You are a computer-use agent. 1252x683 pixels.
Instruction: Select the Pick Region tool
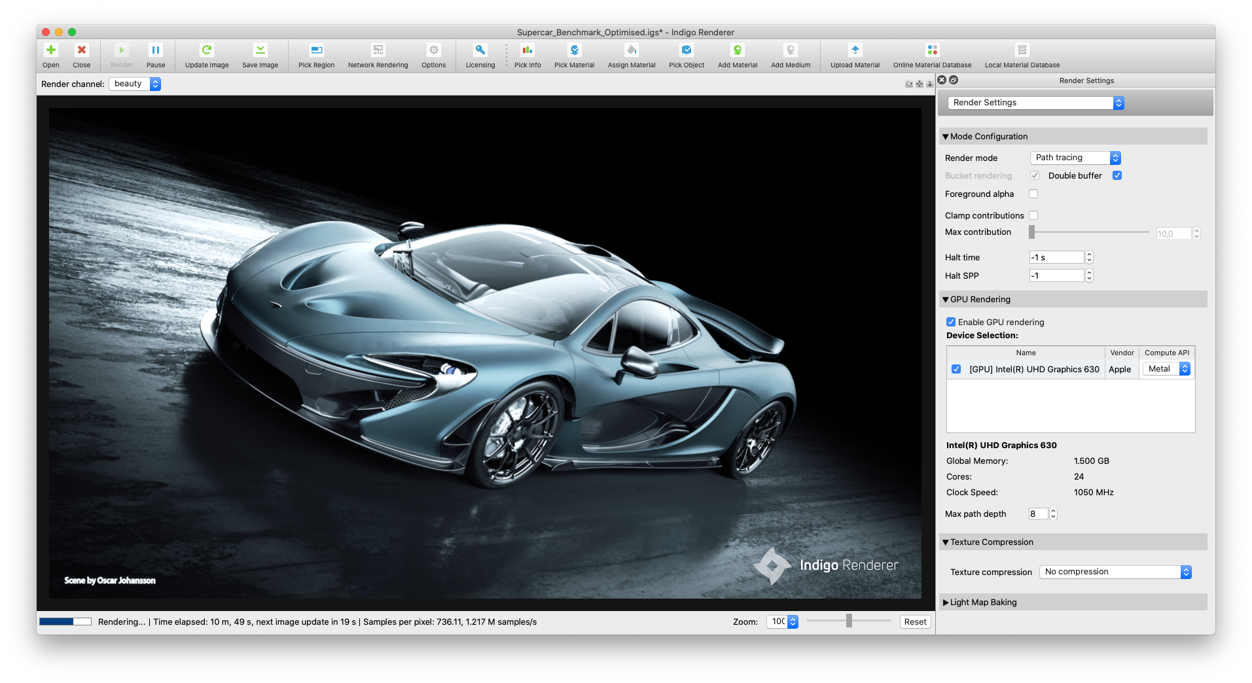tap(316, 50)
